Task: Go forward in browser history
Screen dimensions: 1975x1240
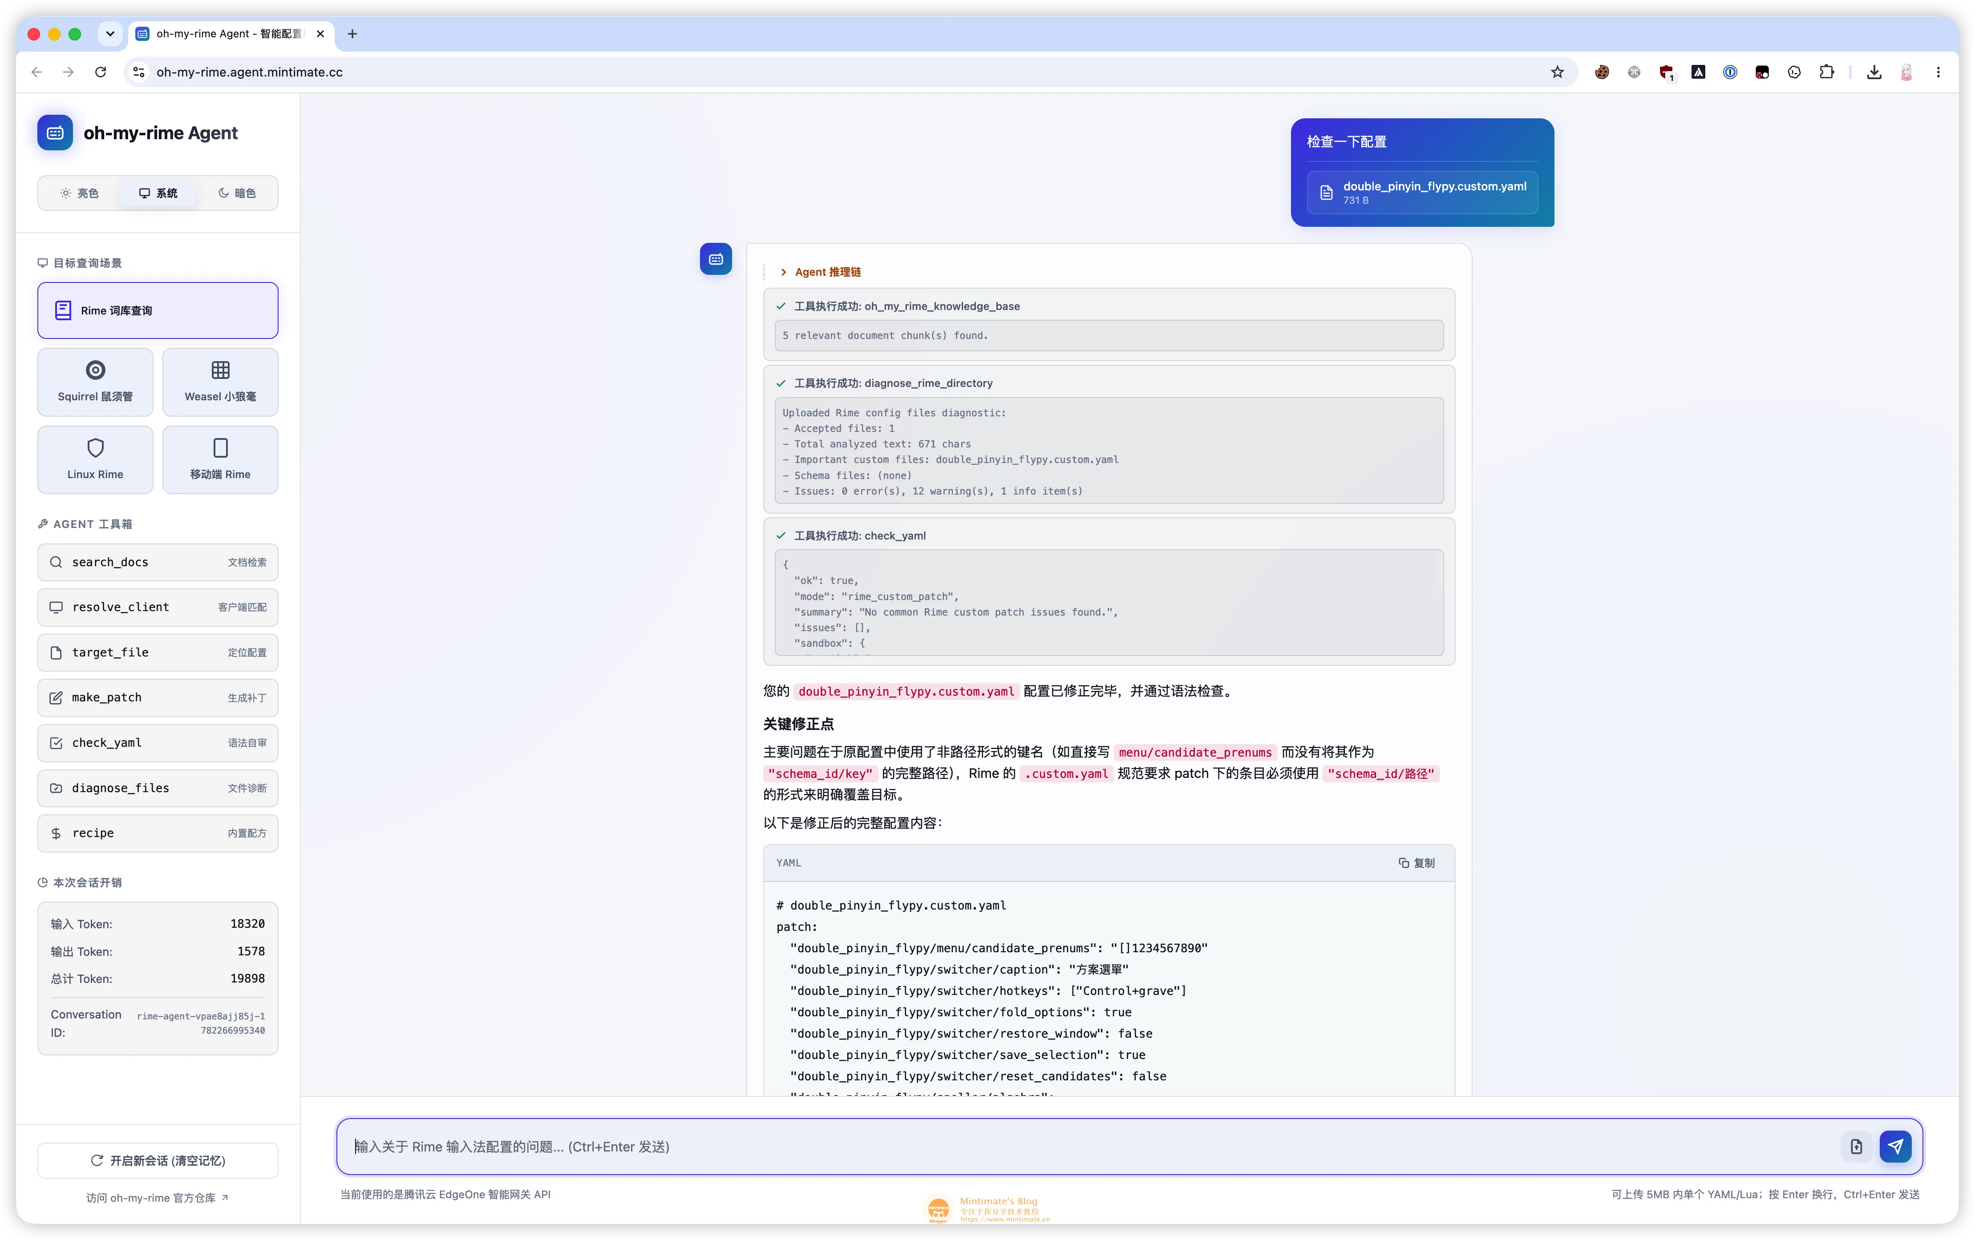Action: pyautogui.click(x=69, y=72)
